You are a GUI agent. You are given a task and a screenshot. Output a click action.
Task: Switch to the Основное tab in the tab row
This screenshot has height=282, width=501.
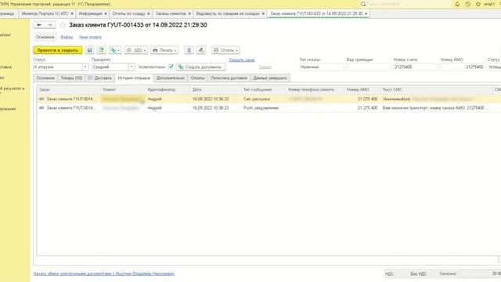(x=45, y=78)
